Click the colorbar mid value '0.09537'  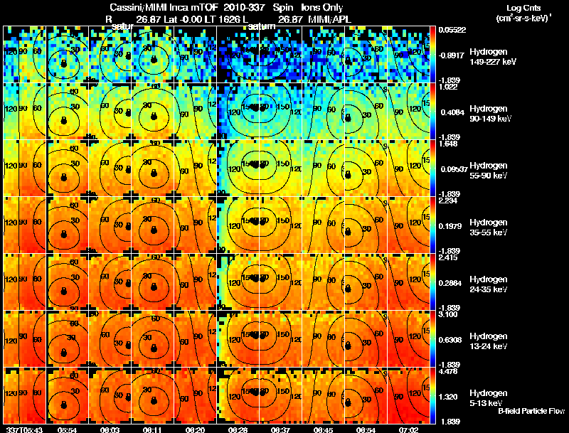pyautogui.click(x=454, y=169)
